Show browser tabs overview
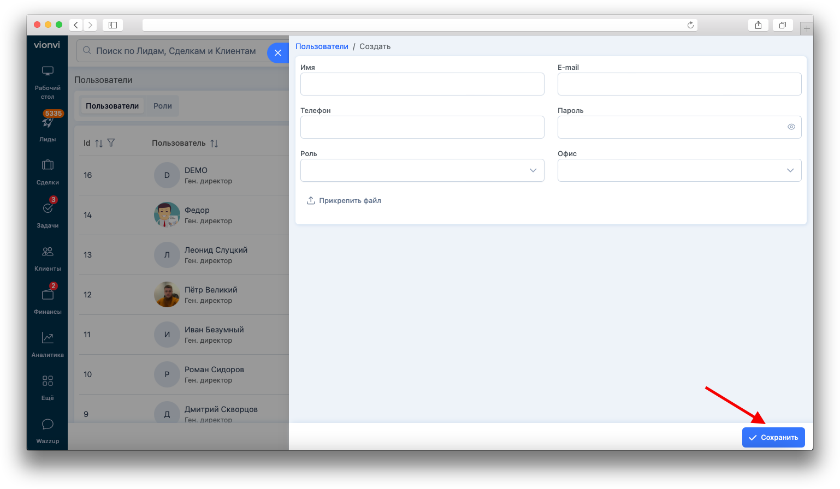Viewport: 840px width, 489px height. tap(783, 25)
